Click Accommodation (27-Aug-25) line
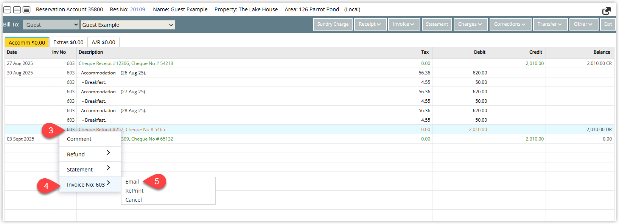The height and width of the screenshot is (224, 619). (114, 92)
